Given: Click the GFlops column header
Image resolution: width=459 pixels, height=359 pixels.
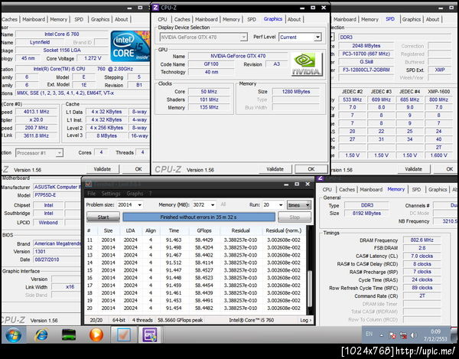Looking at the screenshot, I should point(204,230).
